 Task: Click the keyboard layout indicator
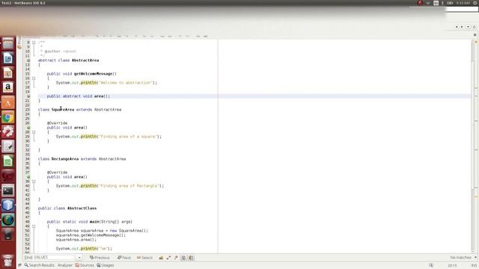[436, 3]
